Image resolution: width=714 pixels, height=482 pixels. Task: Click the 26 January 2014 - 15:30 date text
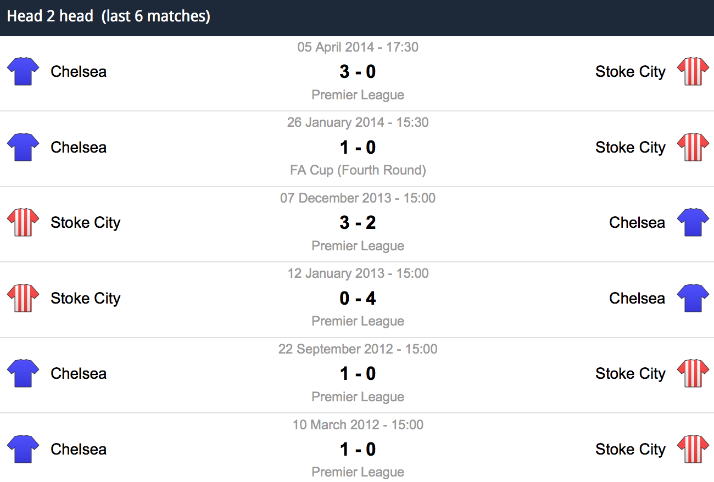358,122
